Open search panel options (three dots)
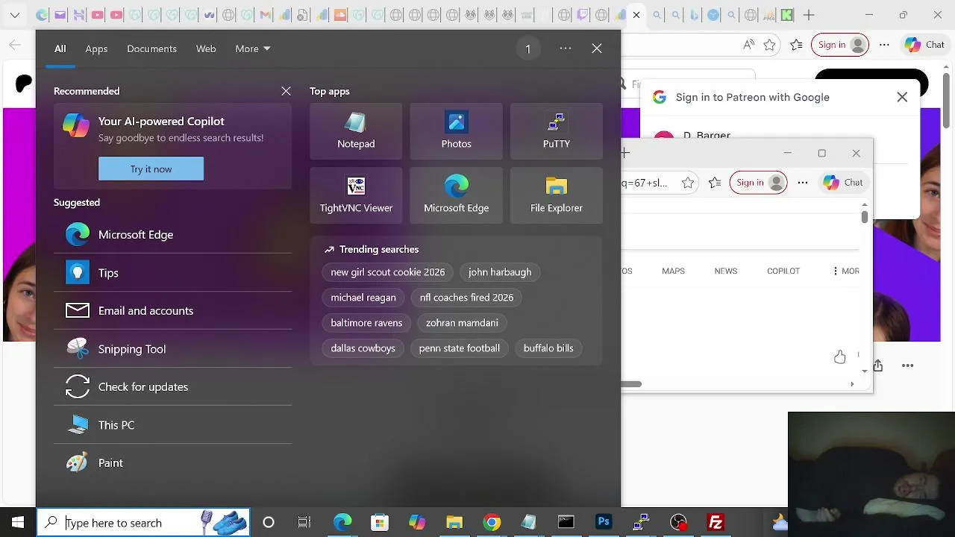This screenshot has height=537, width=955. pos(566,48)
